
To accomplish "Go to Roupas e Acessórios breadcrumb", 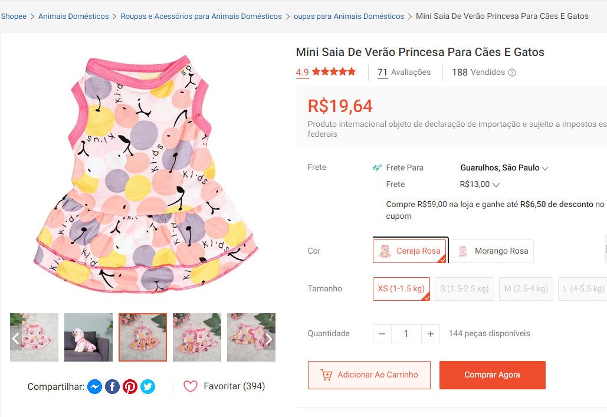I will (x=201, y=17).
